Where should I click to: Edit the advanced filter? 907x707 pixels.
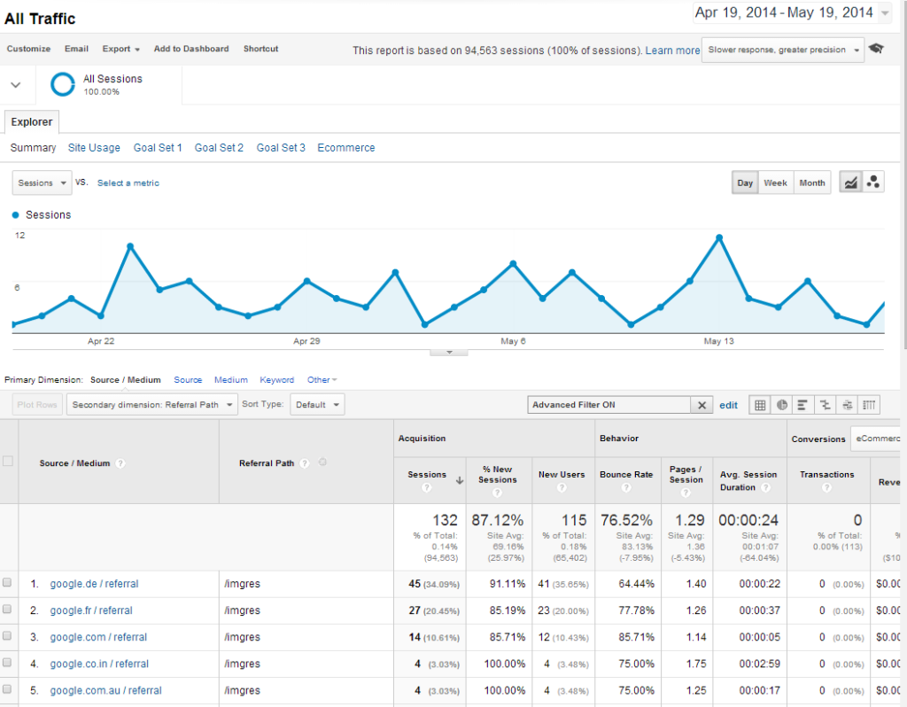(x=728, y=405)
